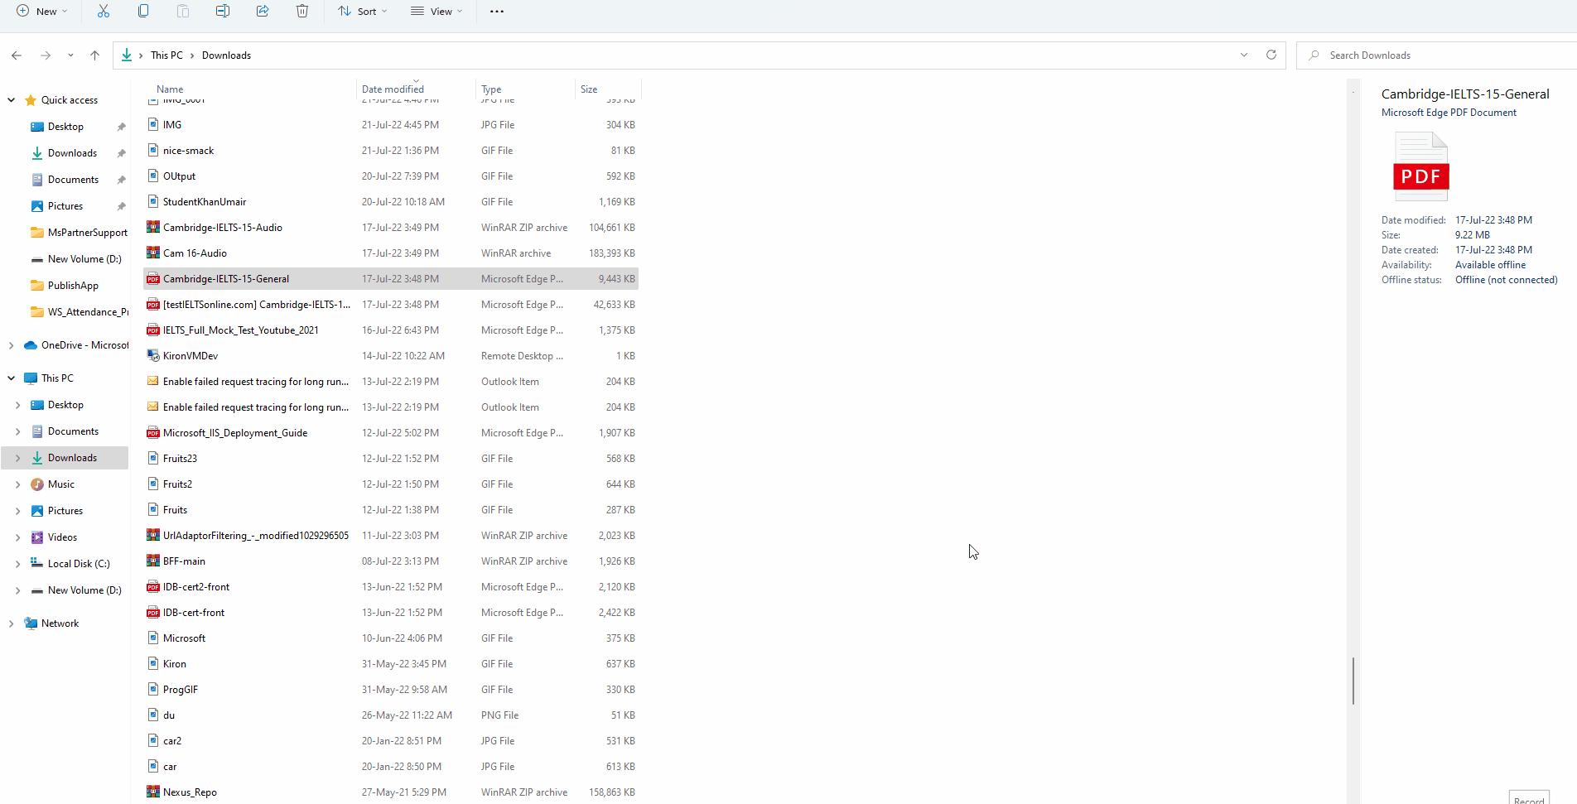Click the KironVMDev remote desktop file icon
This screenshot has height=804, width=1577.
153,355
